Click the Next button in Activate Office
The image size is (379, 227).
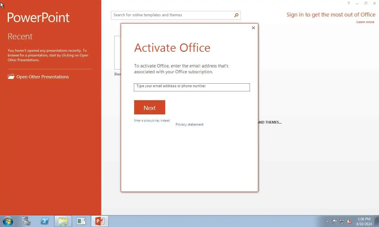150,107
